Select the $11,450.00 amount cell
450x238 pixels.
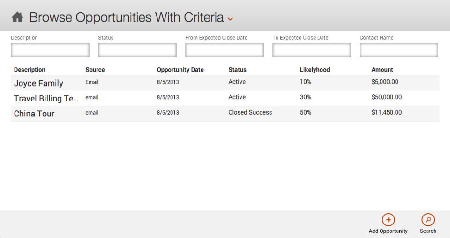click(387, 112)
